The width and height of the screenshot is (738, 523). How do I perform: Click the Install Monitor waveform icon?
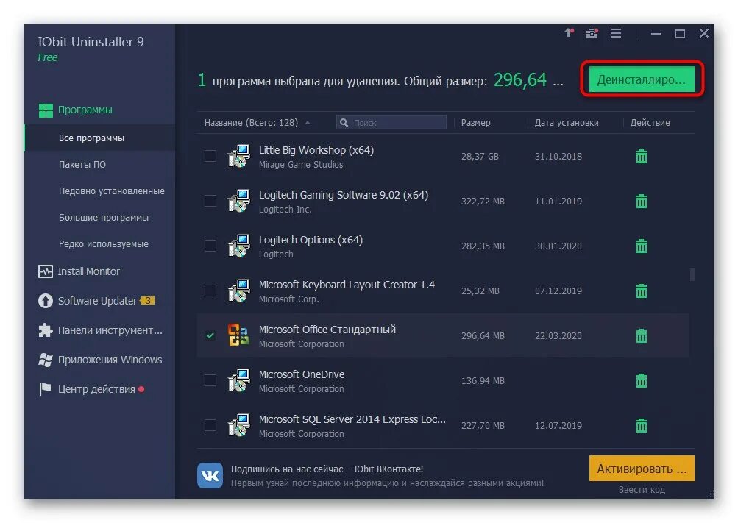point(45,271)
